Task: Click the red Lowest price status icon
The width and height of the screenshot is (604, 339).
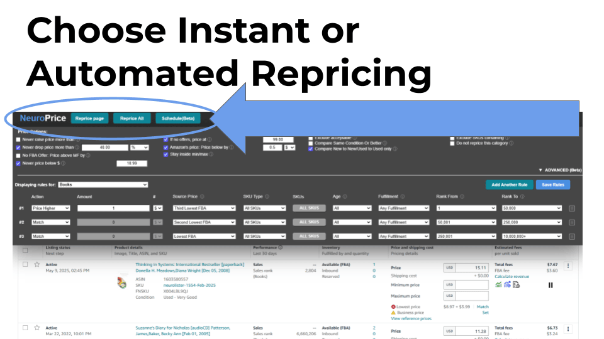Action: pos(393,307)
